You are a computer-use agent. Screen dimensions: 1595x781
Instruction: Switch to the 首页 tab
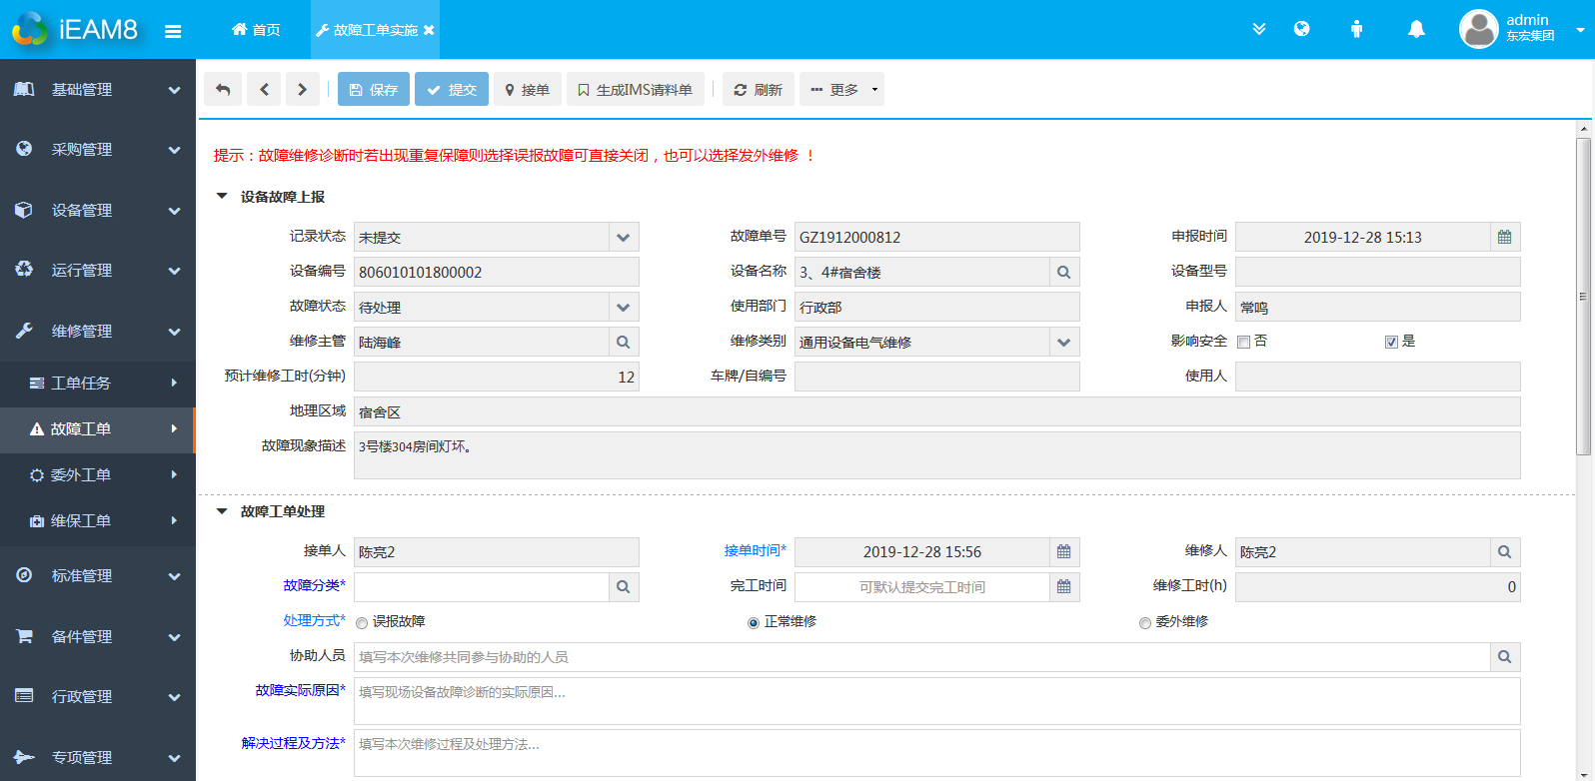[256, 30]
